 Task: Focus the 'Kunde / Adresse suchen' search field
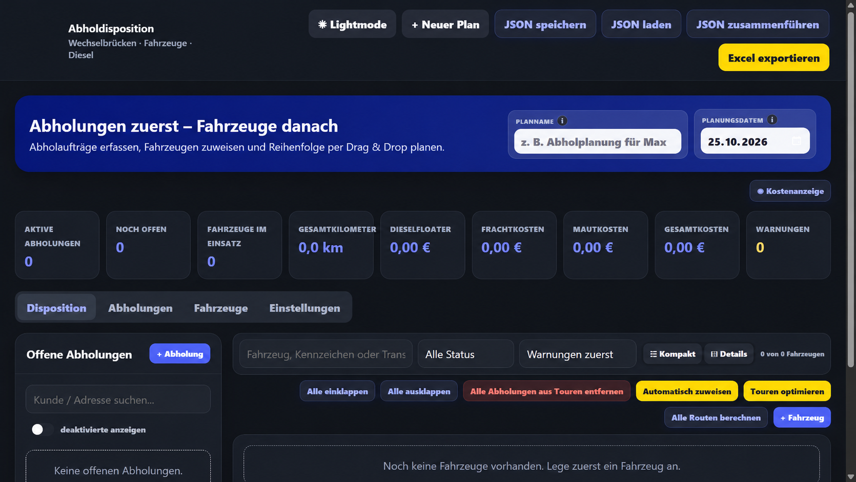(118, 399)
